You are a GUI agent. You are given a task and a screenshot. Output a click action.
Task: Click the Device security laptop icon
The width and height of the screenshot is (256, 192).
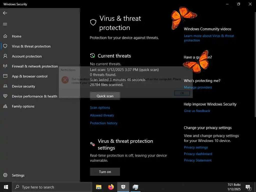(x=5, y=86)
